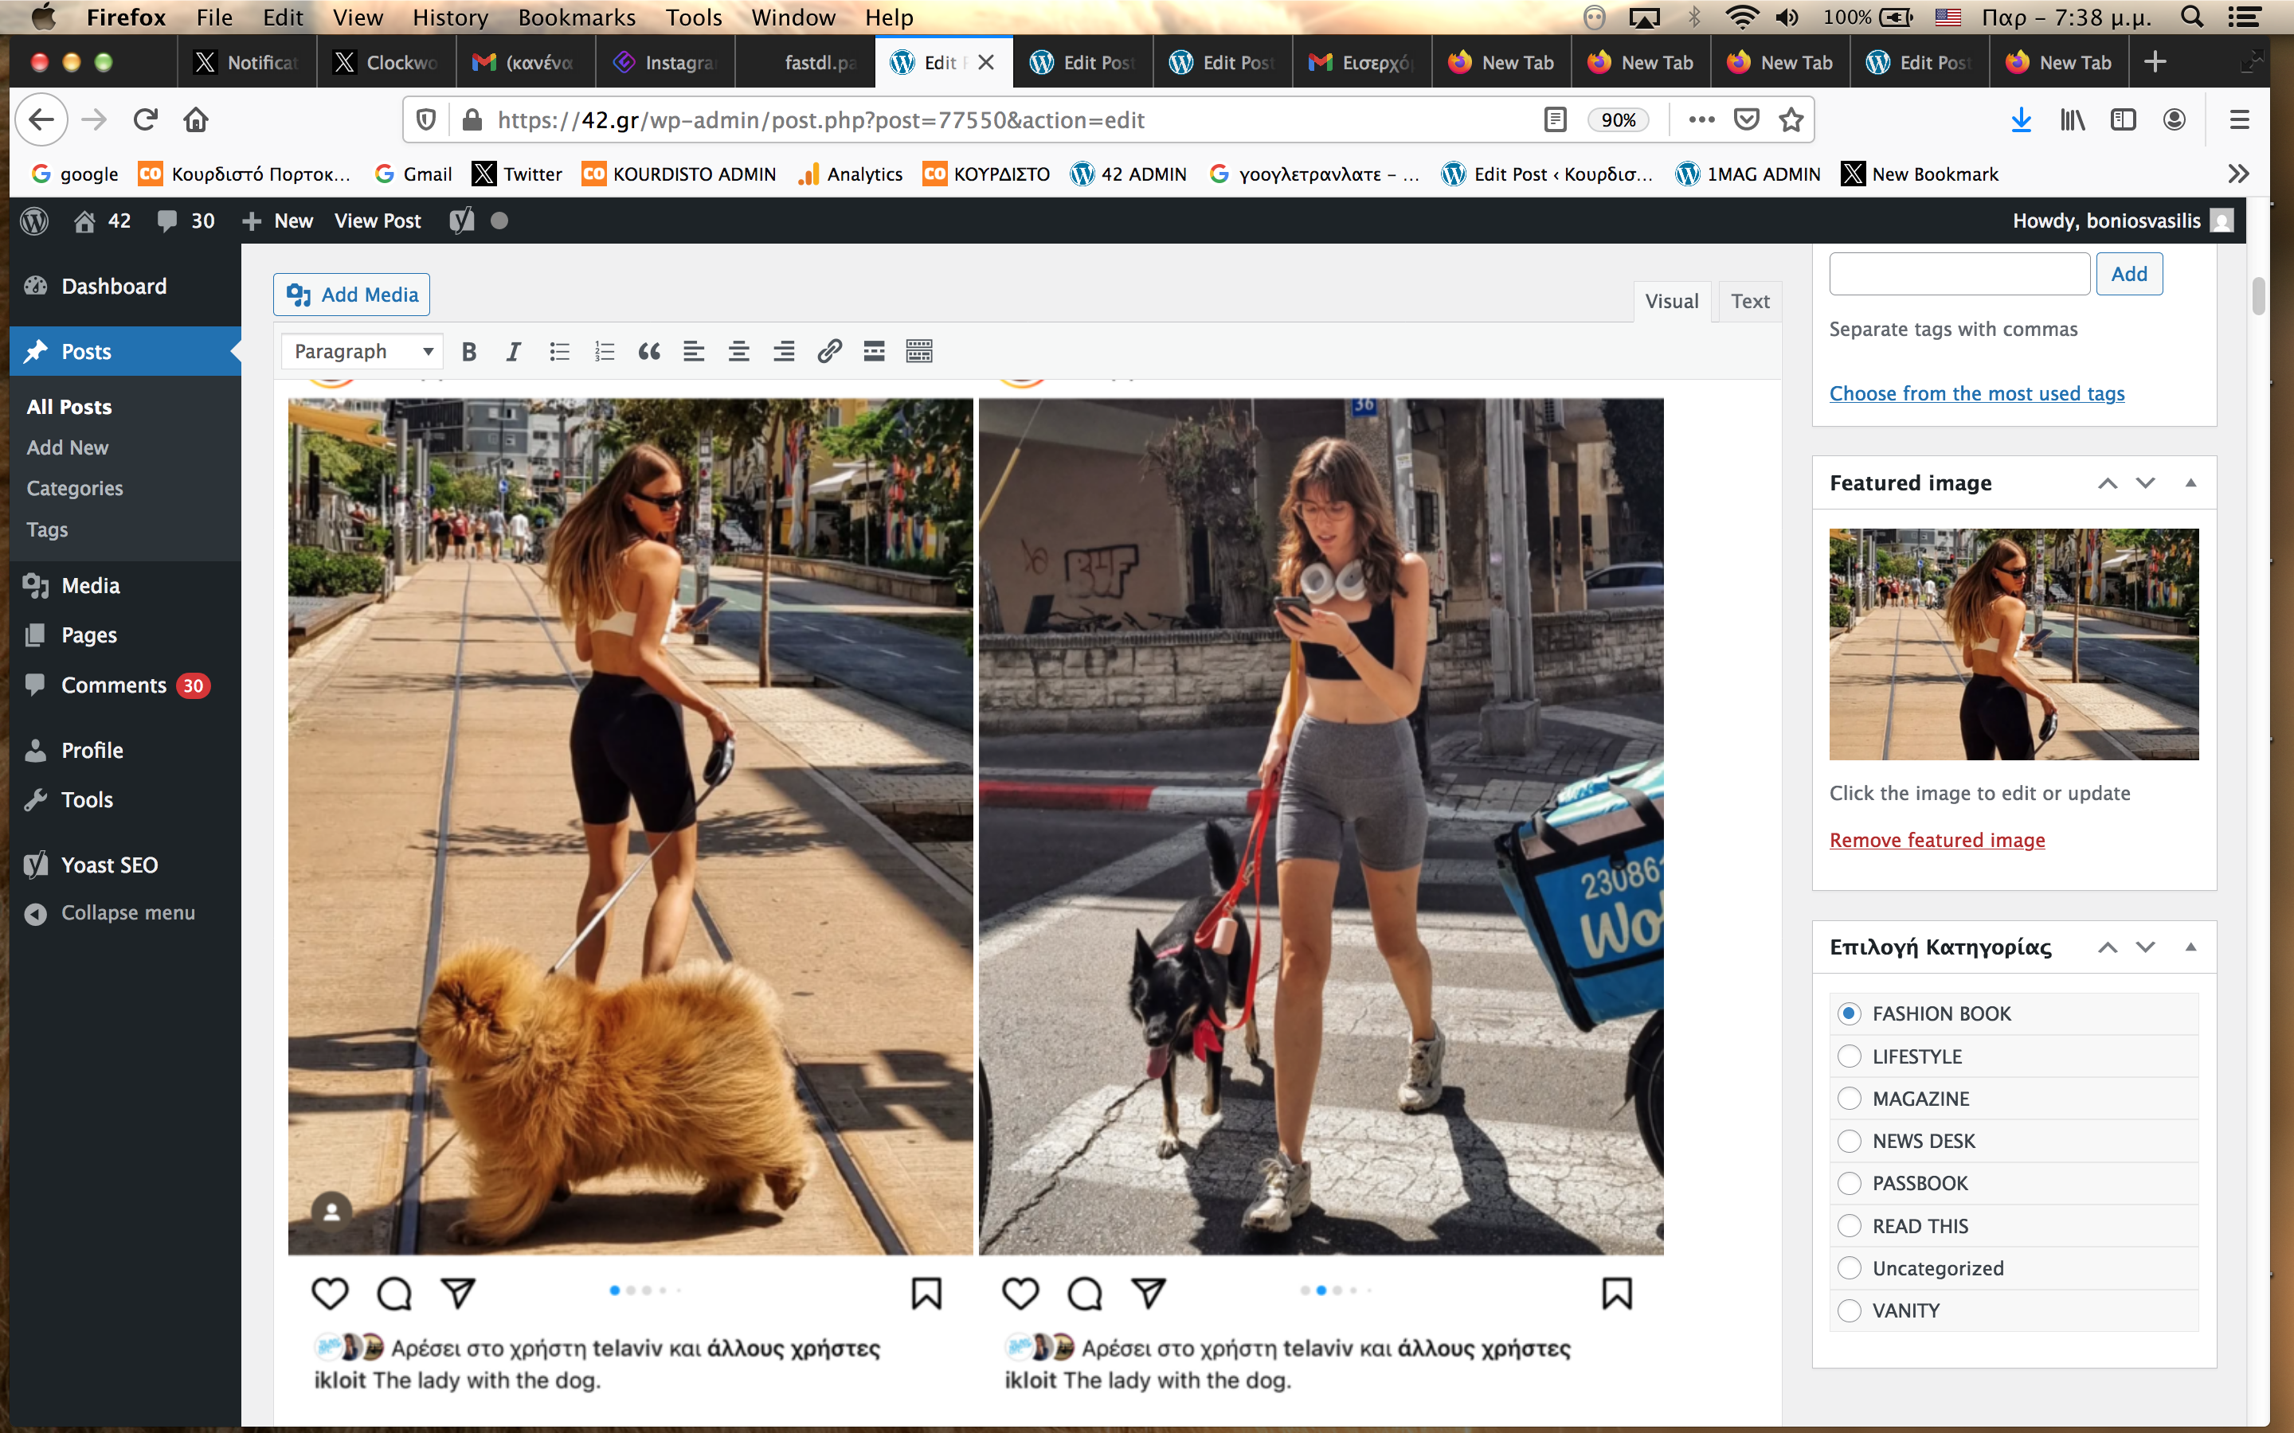The image size is (2294, 1433).
Task: Center align text in editor toolbar
Action: 738,352
